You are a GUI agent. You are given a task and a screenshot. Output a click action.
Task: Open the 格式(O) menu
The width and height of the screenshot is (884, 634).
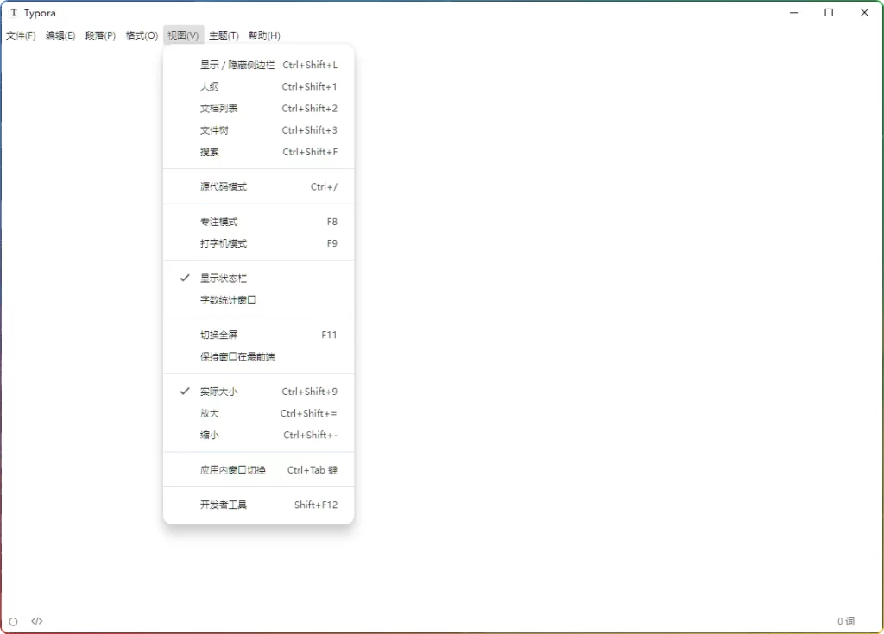click(x=141, y=35)
